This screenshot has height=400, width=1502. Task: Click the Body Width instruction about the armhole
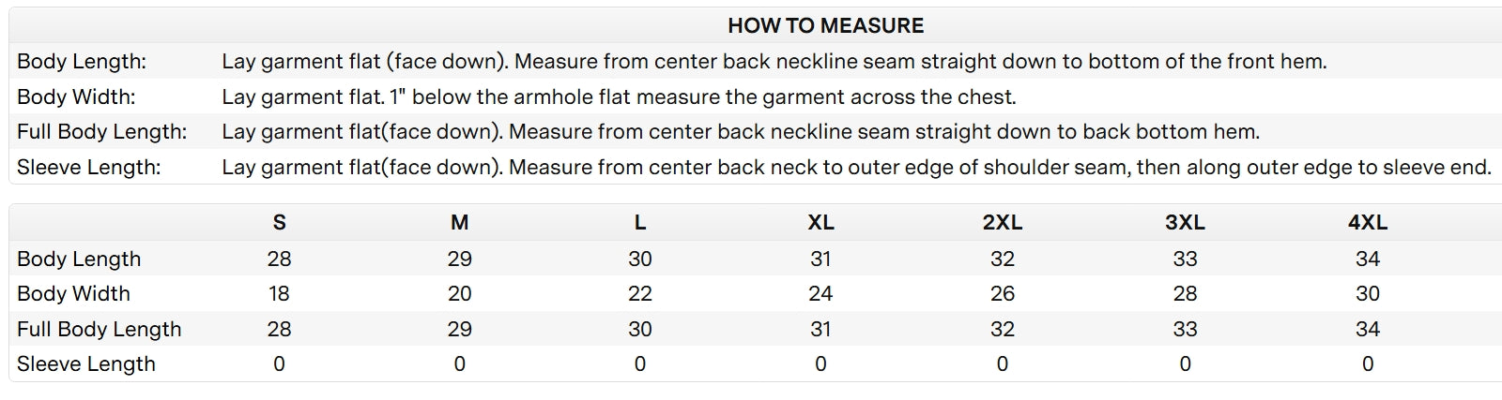(619, 97)
